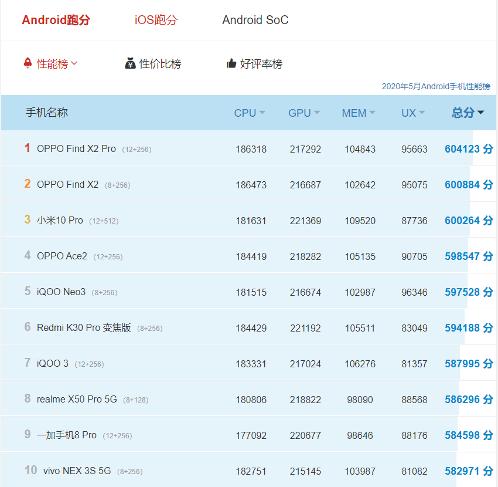Click GPU score 221369

pyautogui.click(x=305, y=221)
